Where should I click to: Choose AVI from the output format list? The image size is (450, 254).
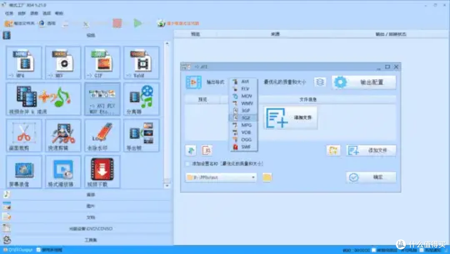coord(243,82)
